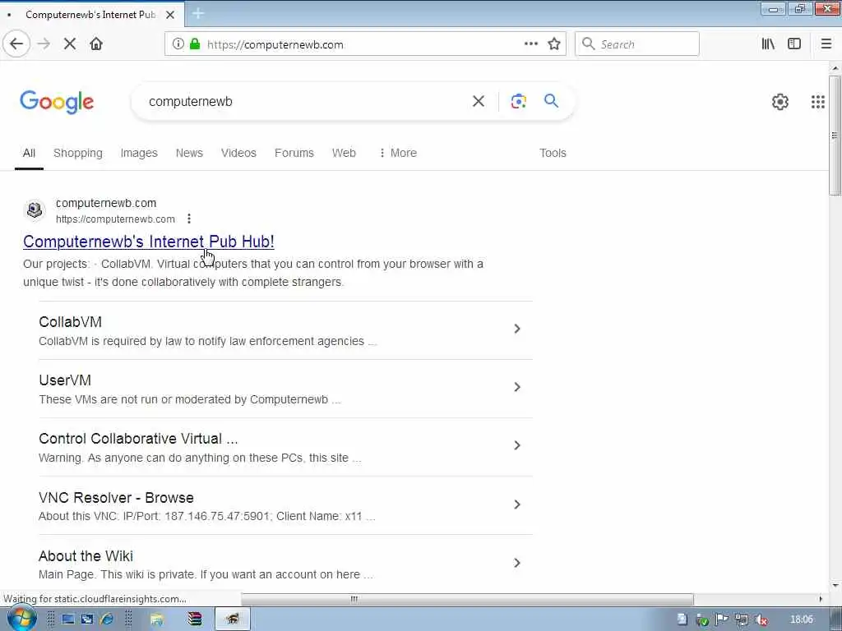The width and height of the screenshot is (842, 631).
Task: Search by image with Google Lens icon
Action: 518,101
